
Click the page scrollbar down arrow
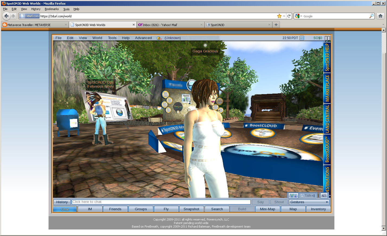383,228
